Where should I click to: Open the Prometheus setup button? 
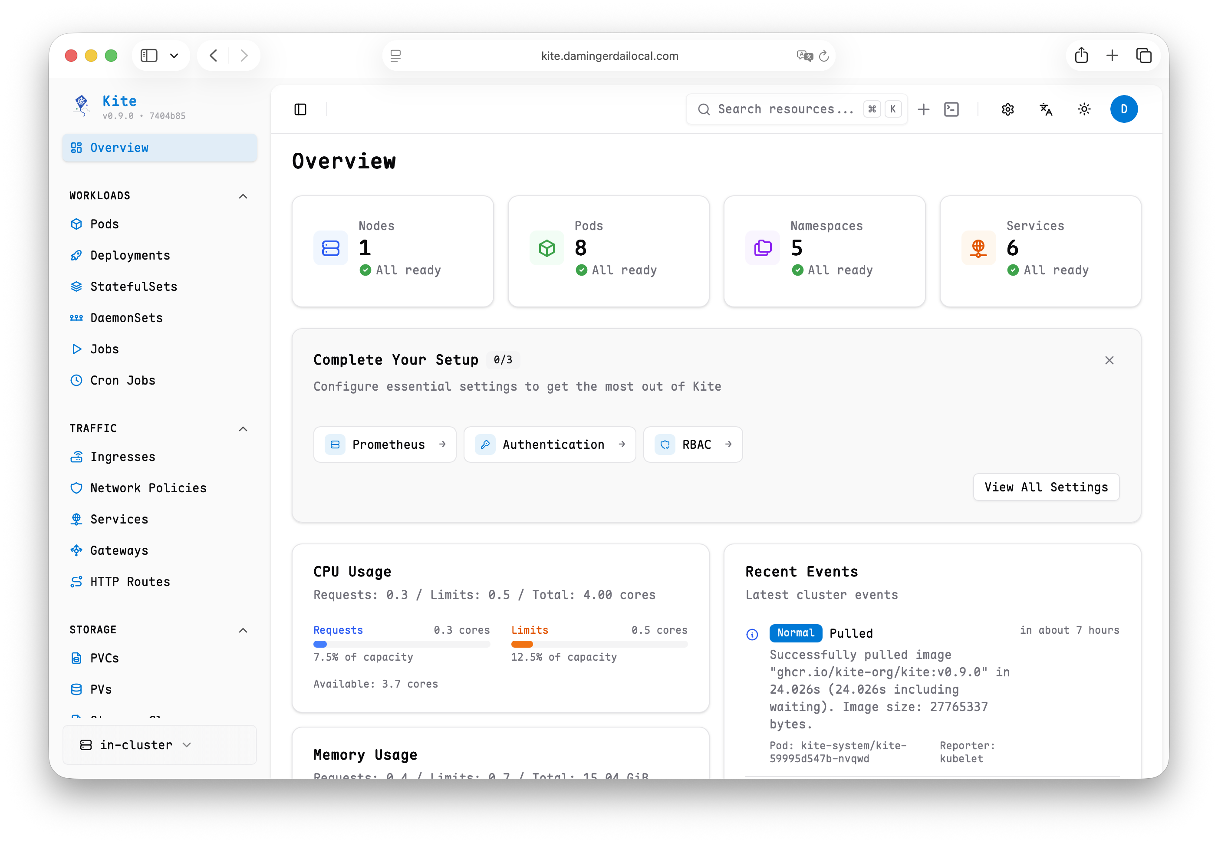[x=385, y=445]
